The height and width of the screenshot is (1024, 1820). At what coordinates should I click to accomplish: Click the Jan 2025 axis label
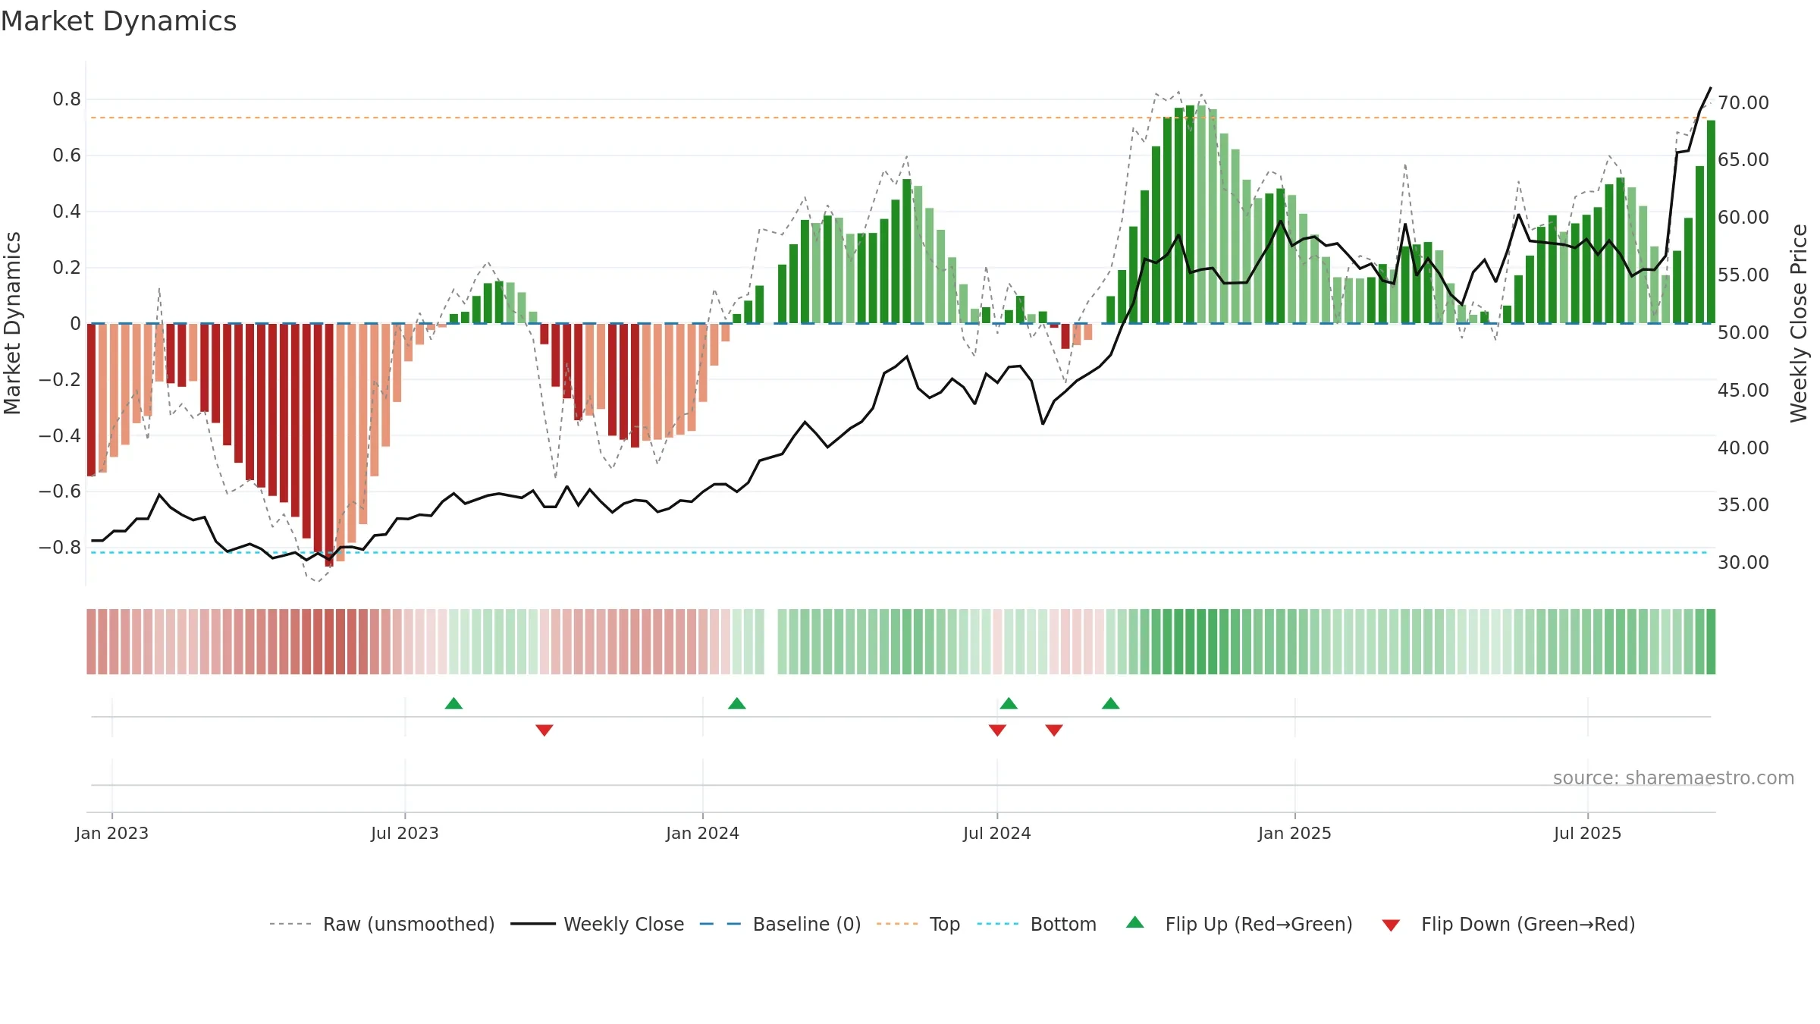pyautogui.click(x=1295, y=833)
